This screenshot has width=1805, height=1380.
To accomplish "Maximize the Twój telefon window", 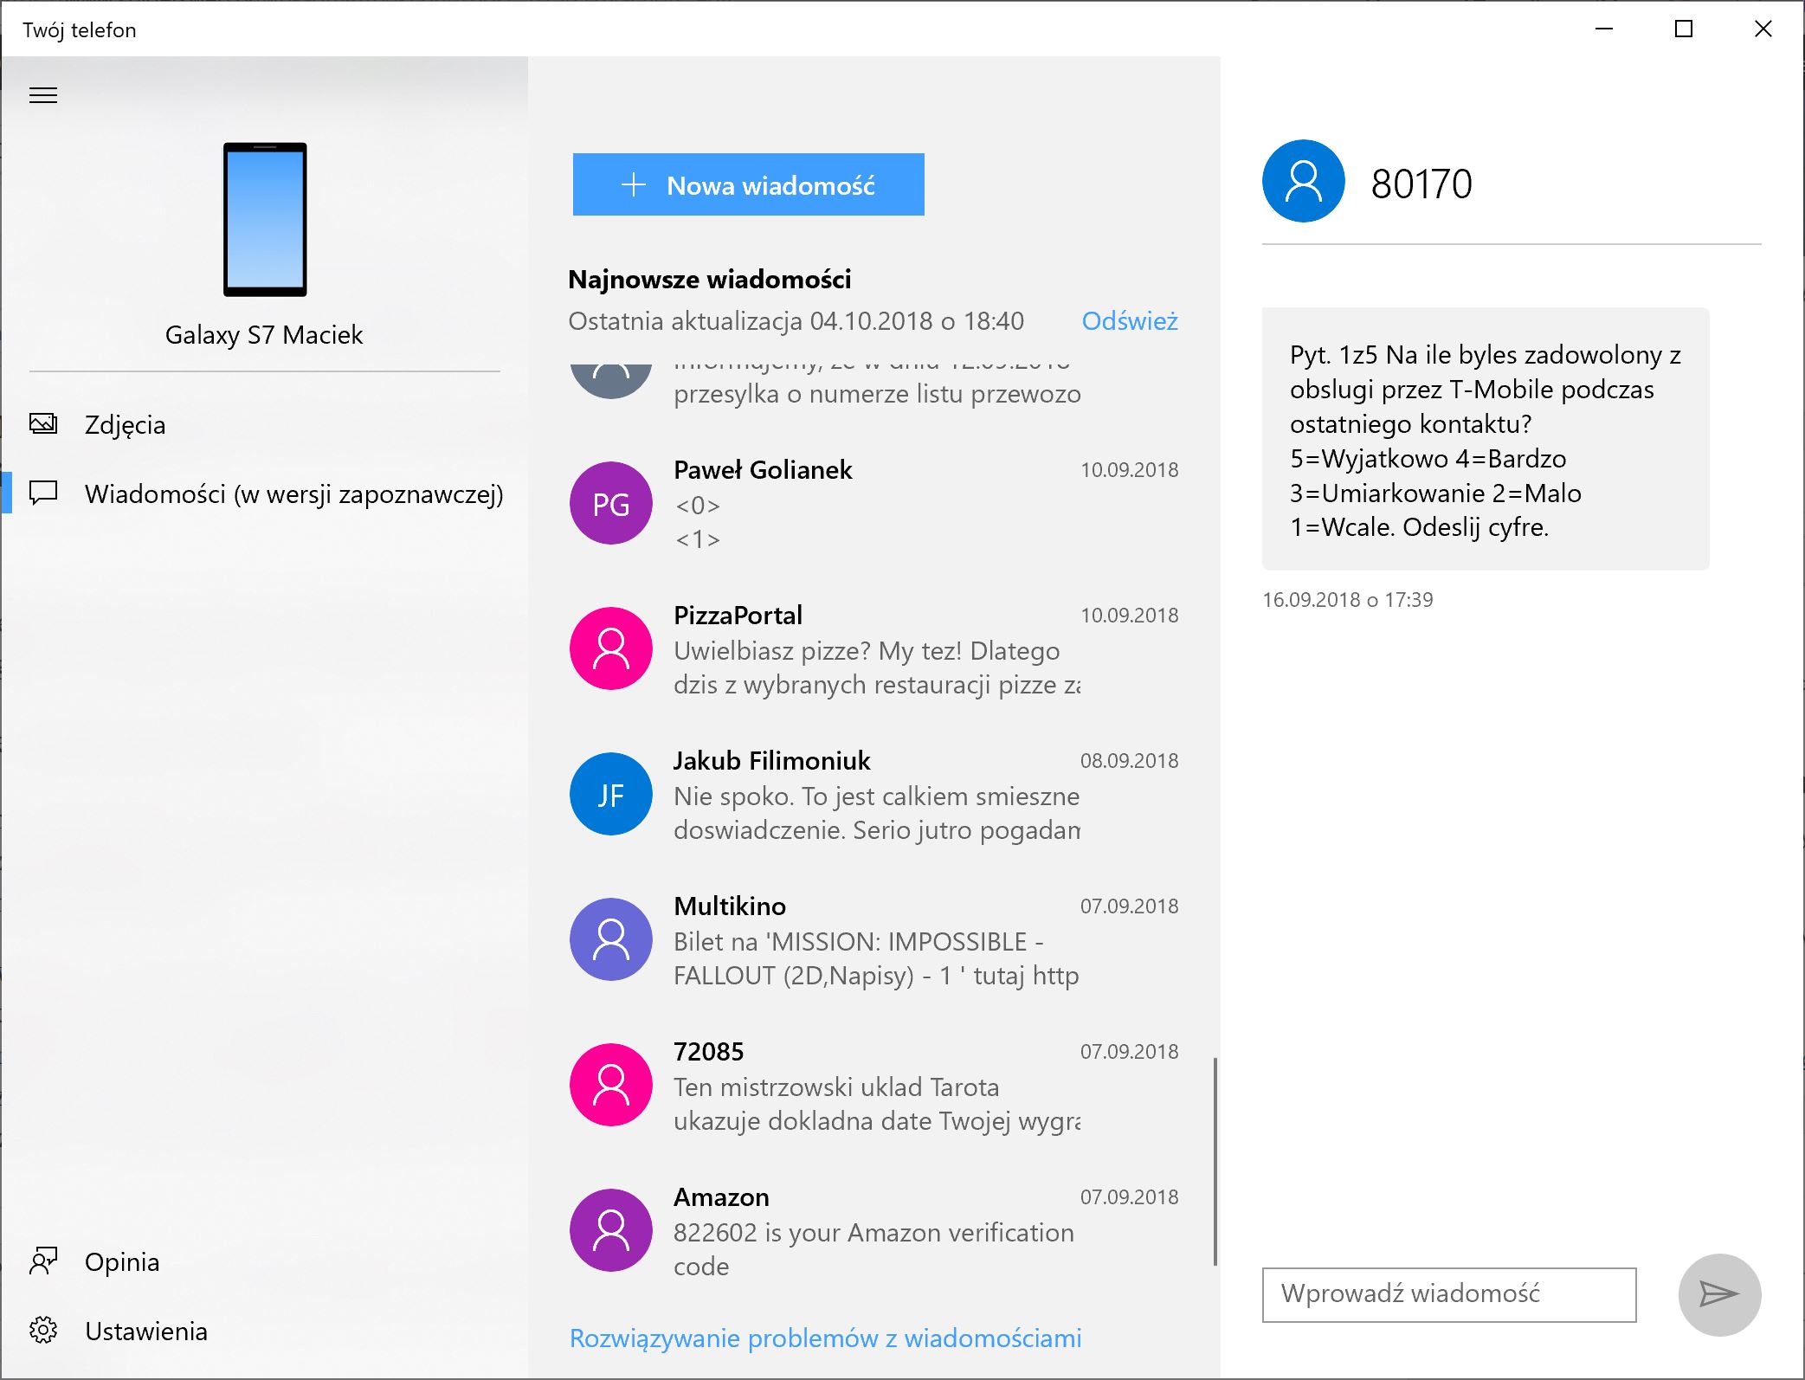I will (x=1684, y=29).
